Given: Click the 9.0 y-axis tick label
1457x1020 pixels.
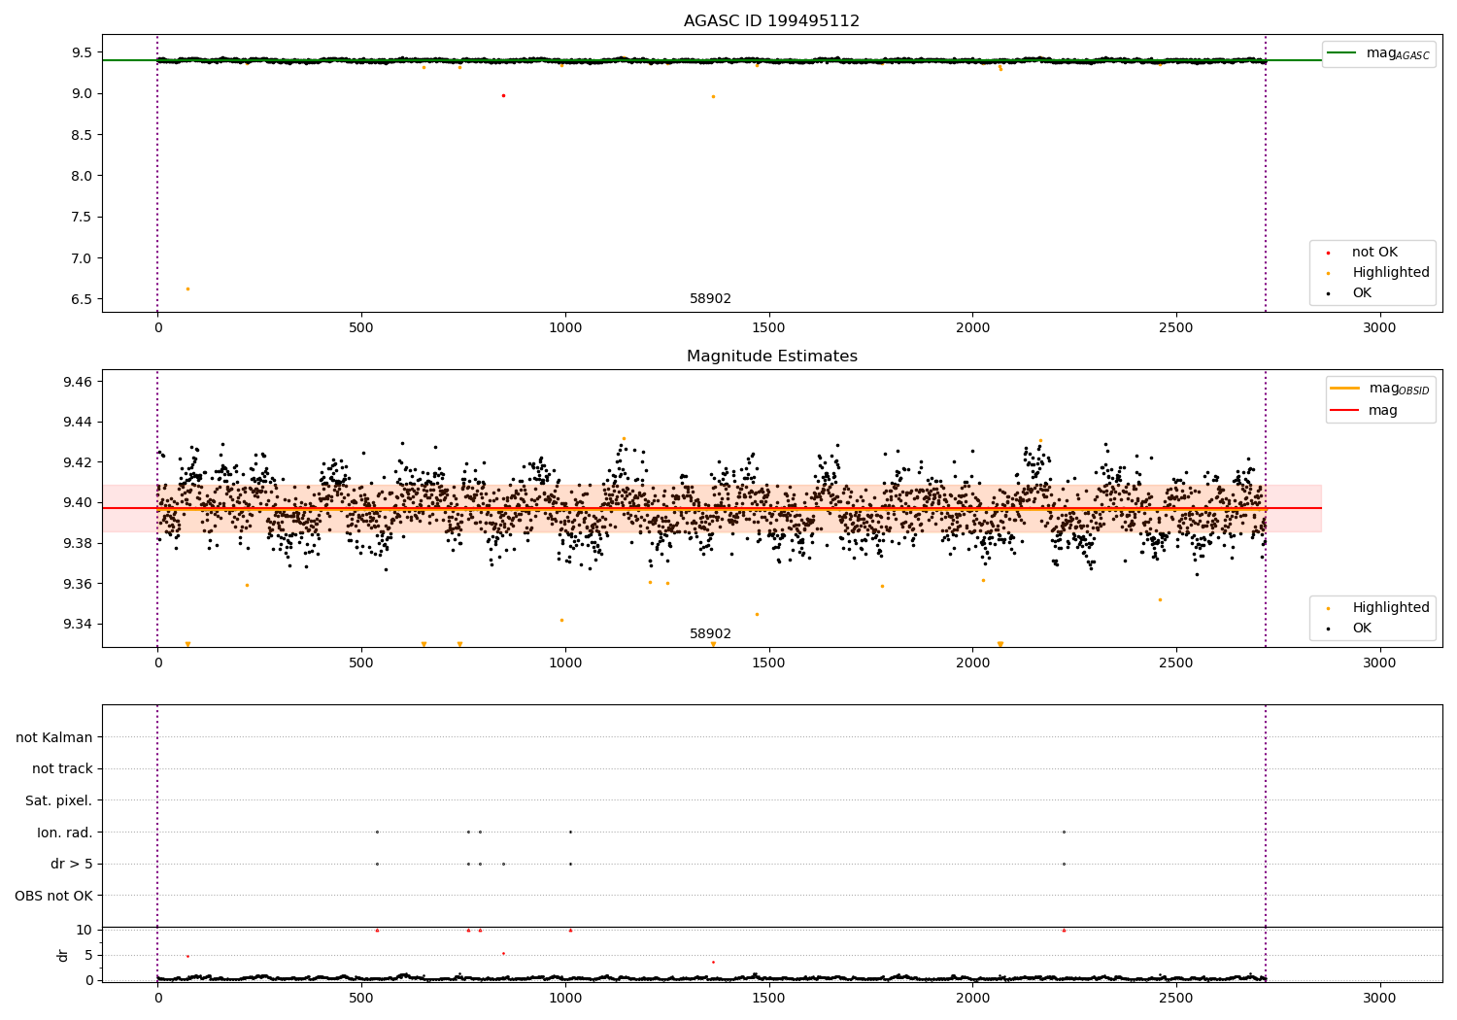Looking at the screenshot, I should tap(82, 93).
